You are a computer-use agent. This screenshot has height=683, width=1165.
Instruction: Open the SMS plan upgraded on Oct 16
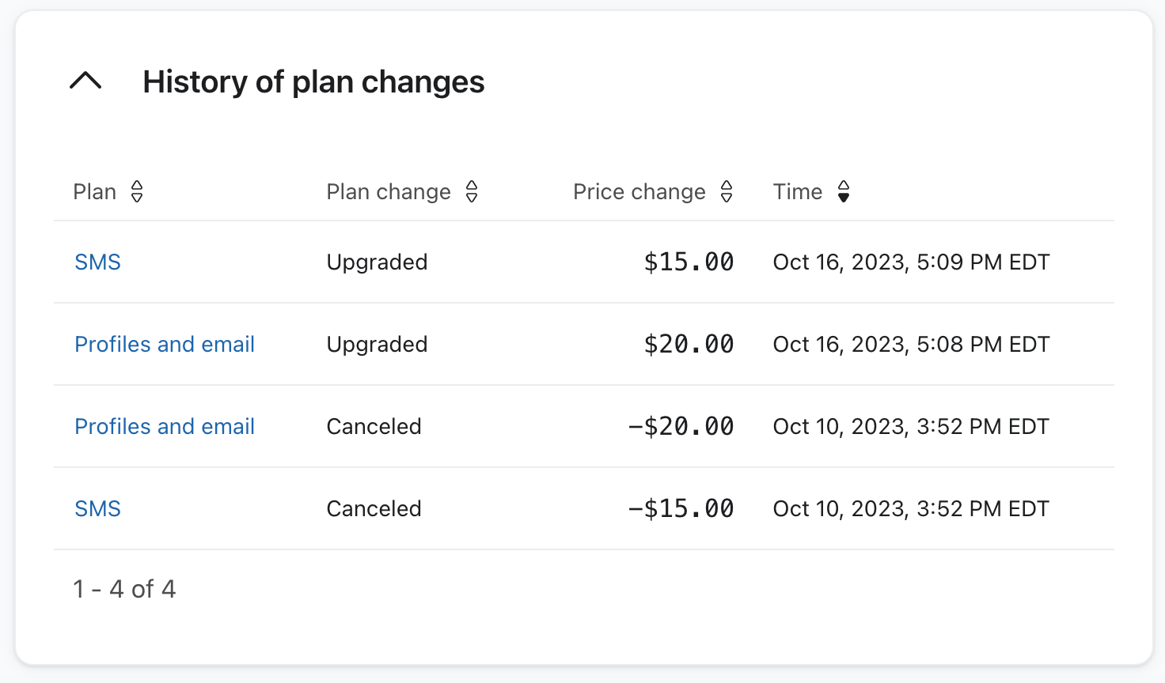[97, 262]
